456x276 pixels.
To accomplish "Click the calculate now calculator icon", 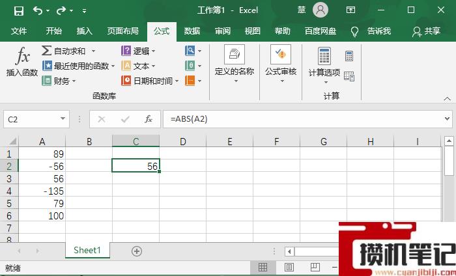I will pos(349,56).
